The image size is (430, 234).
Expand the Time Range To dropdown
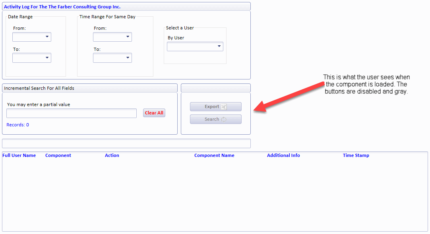[112, 58]
